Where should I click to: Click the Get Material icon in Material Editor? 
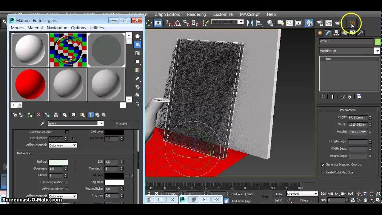(15, 115)
